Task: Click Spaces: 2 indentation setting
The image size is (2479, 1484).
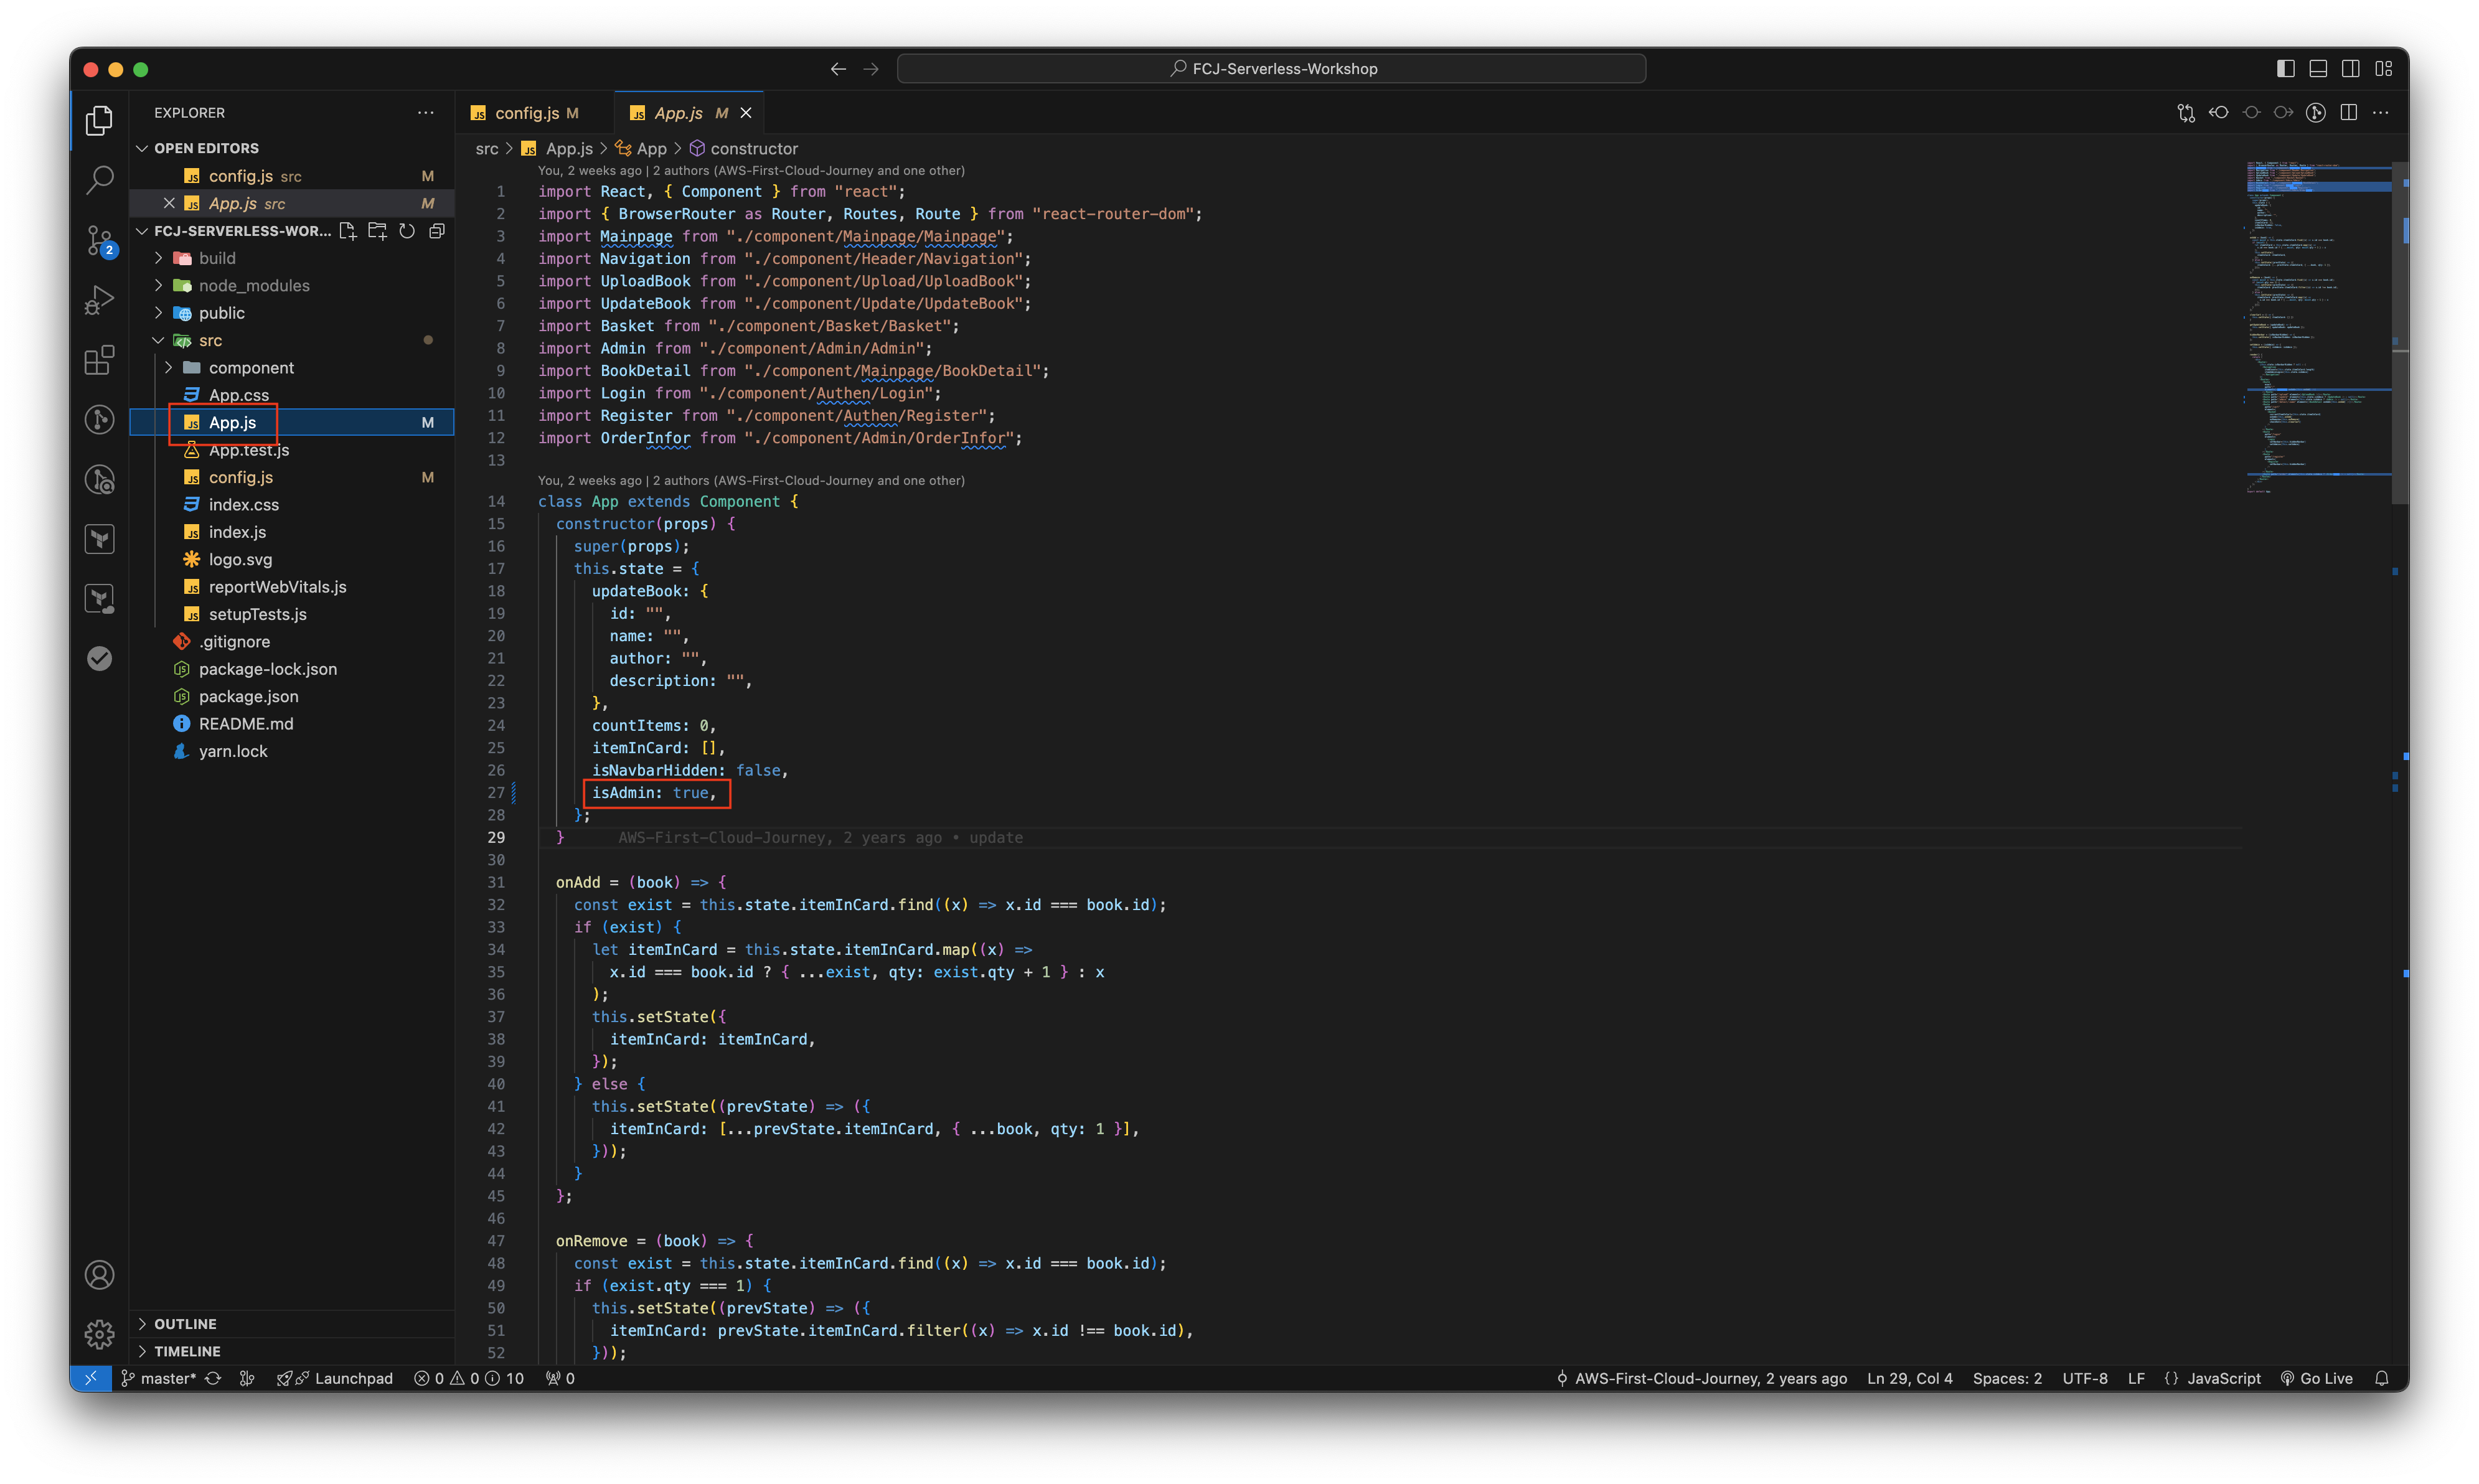Action: click(x=2007, y=1378)
